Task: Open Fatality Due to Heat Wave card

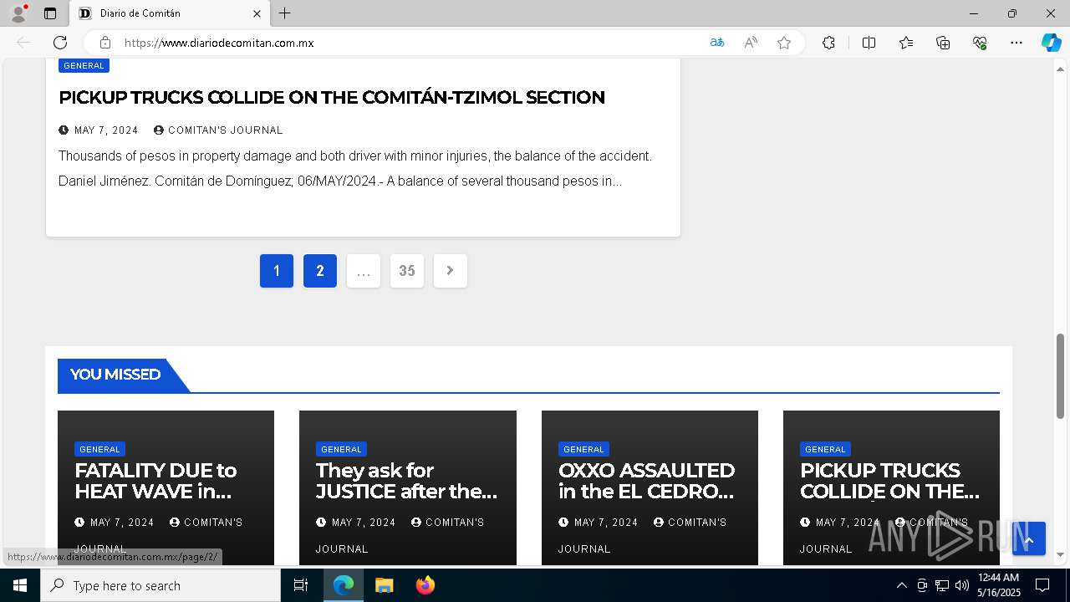Action: pyautogui.click(x=155, y=481)
